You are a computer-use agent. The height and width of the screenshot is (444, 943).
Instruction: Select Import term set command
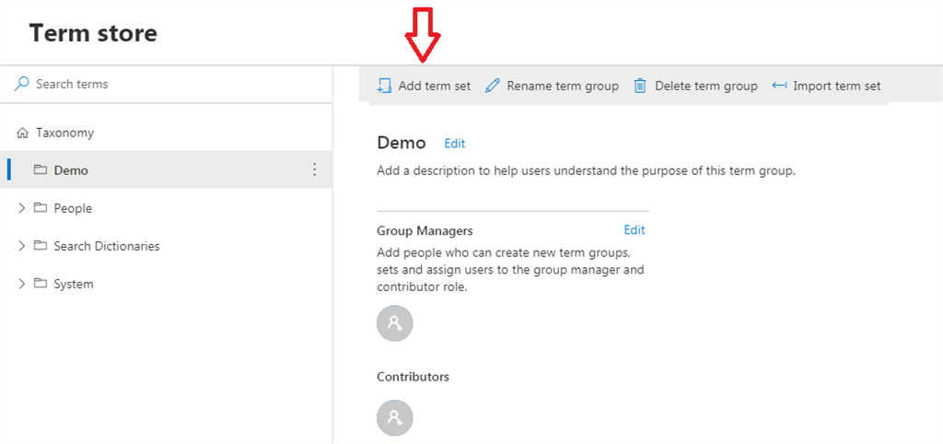pyautogui.click(x=827, y=86)
